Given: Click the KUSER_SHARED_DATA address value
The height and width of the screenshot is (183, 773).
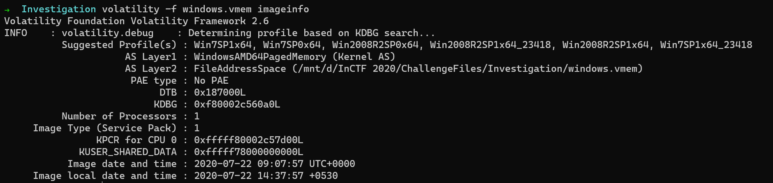Looking at the screenshot, I should point(248,152).
